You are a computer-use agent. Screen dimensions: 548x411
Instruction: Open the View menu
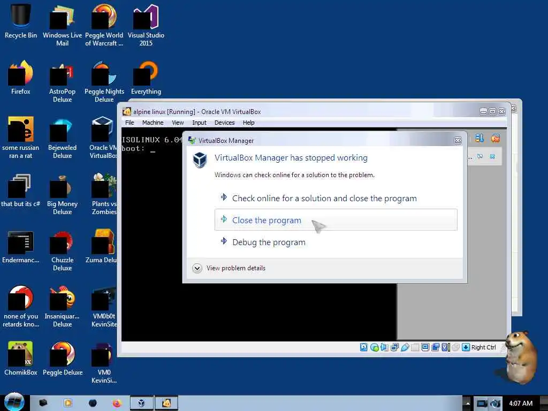pos(178,123)
